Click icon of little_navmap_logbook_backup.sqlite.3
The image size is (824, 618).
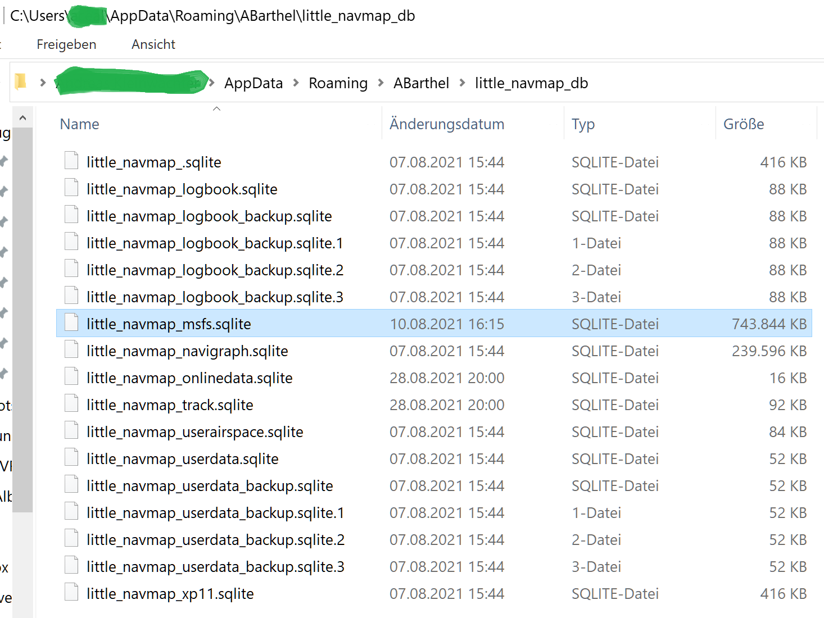71,296
